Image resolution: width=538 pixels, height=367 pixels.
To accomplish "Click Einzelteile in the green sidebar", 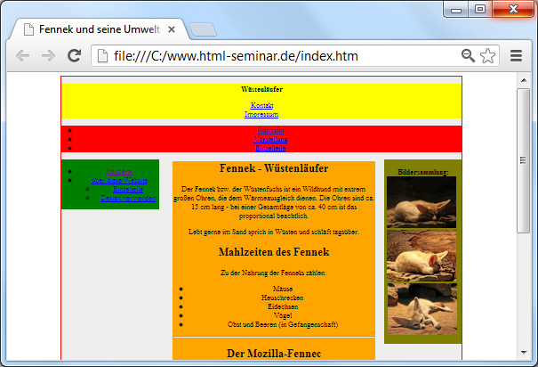I will [x=128, y=189].
